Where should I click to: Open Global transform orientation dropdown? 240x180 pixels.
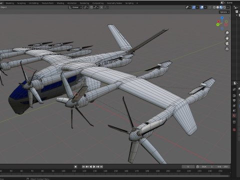click(75, 7)
